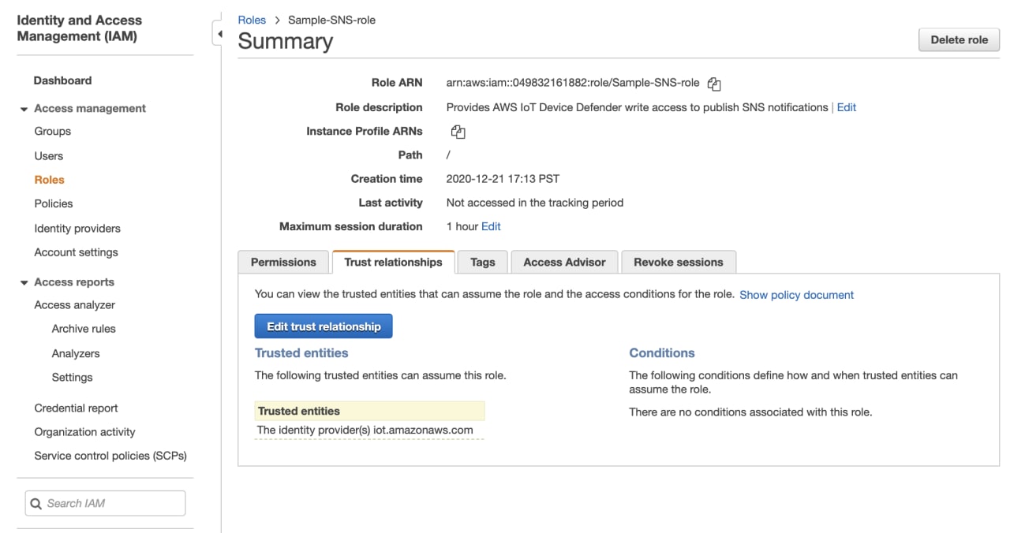The width and height of the screenshot is (1010, 533).
Task: Copy Instance Profile ARNs with the copy icon
Action: coord(458,132)
